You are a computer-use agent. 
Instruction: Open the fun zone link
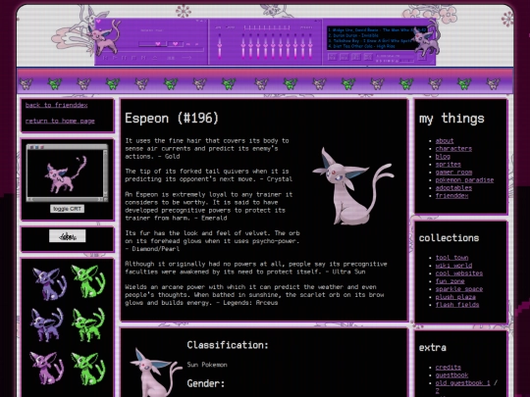click(x=450, y=281)
